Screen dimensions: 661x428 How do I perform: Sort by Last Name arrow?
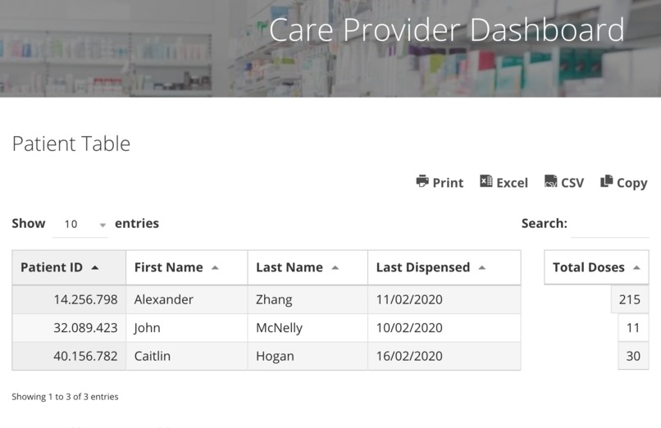click(335, 267)
